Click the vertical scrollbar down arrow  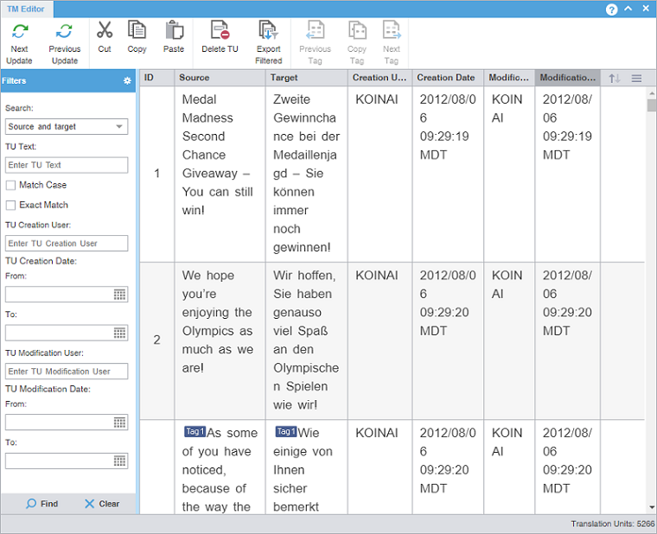[x=651, y=507]
